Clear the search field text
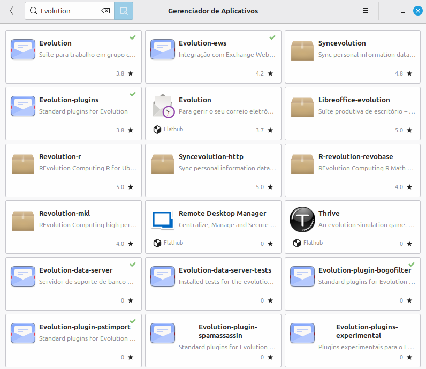Viewport: 426px width, 369px height. point(105,11)
